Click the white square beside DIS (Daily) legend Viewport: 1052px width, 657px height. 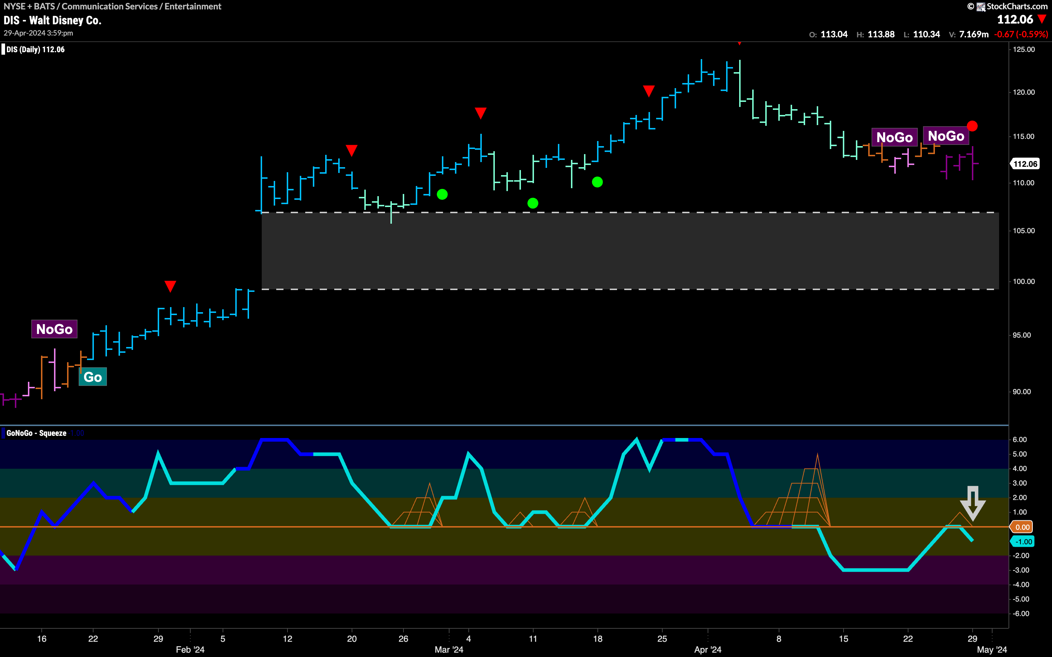[4, 50]
